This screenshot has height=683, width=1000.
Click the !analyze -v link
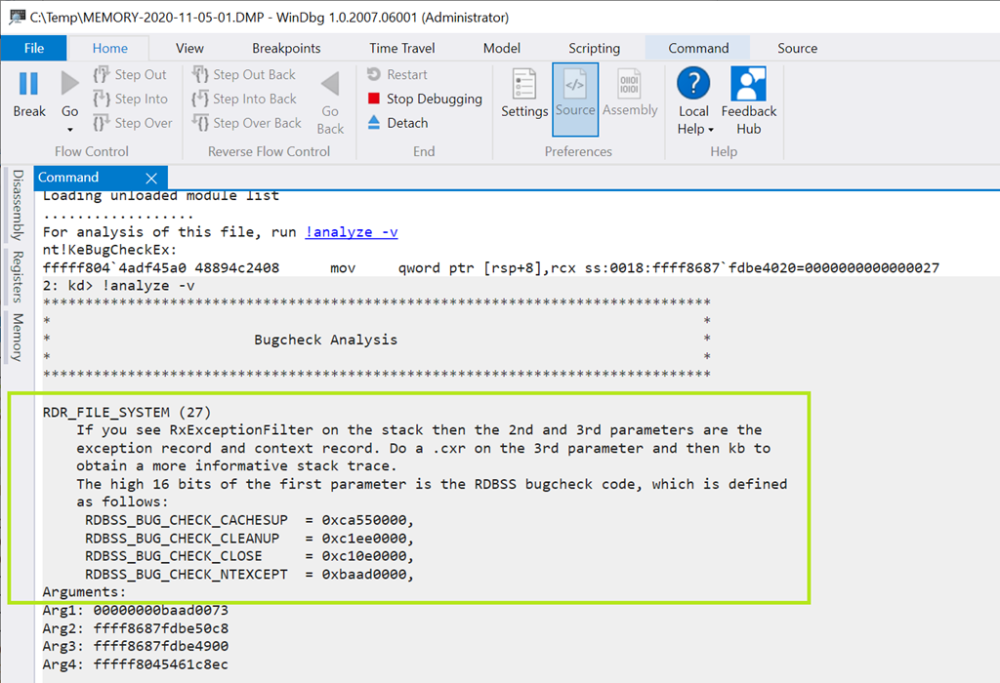(x=352, y=232)
